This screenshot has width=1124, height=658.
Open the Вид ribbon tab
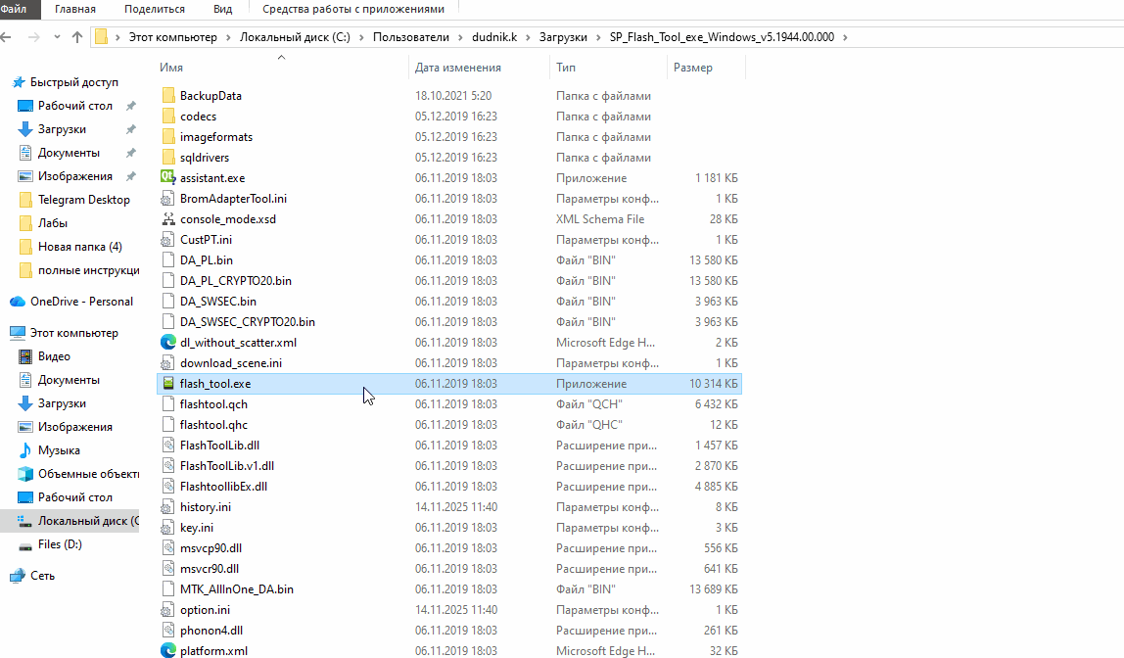pos(222,9)
